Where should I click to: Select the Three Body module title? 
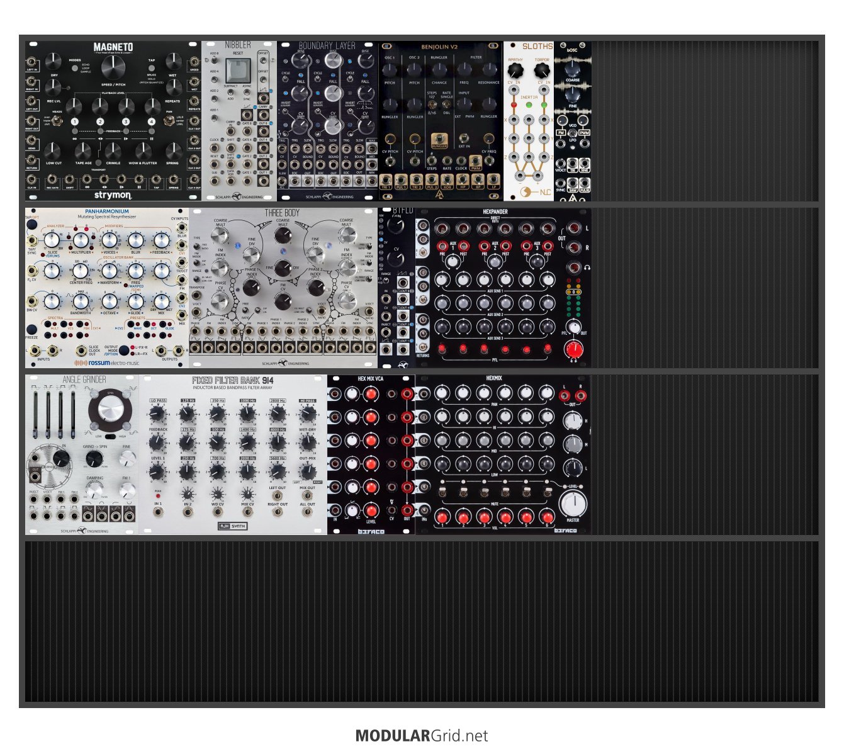pos(283,213)
